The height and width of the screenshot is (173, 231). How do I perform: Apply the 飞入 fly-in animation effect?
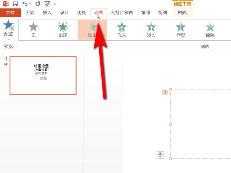(x=122, y=30)
